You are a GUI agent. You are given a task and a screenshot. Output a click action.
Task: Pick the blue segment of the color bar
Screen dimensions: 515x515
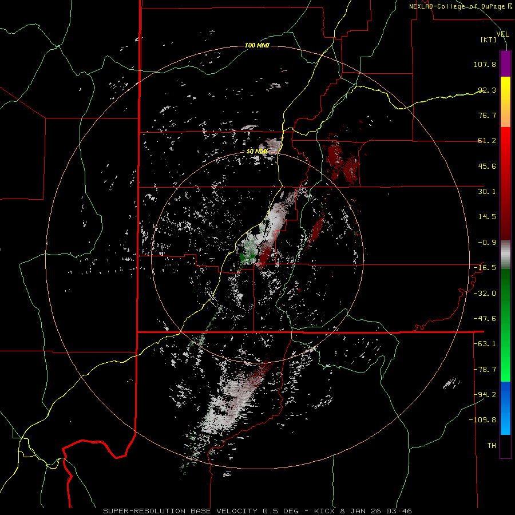pyautogui.click(x=505, y=408)
